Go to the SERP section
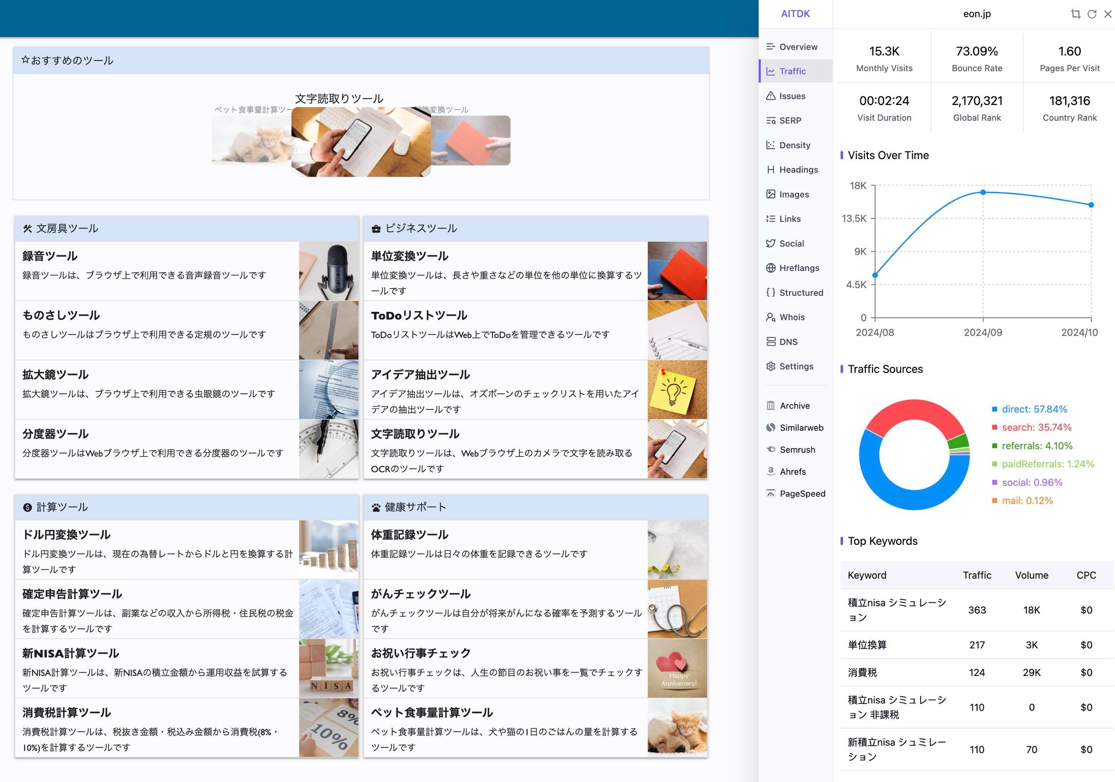The height and width of the screenshot is (782, 1115). pyautogui.click(x=796, y=120)
